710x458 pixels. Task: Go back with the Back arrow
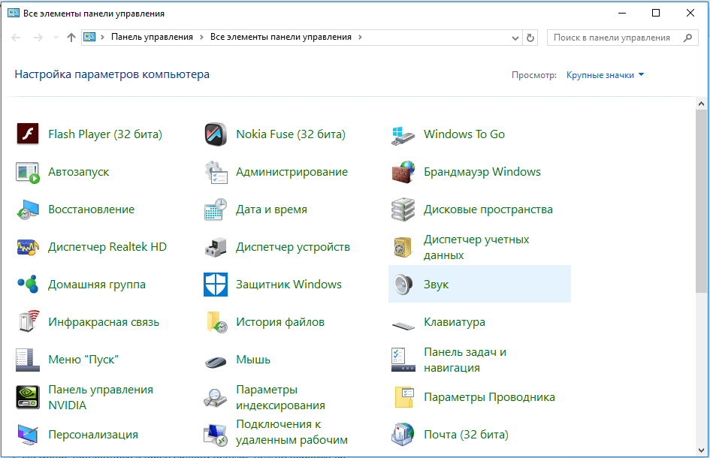[16, 38]
